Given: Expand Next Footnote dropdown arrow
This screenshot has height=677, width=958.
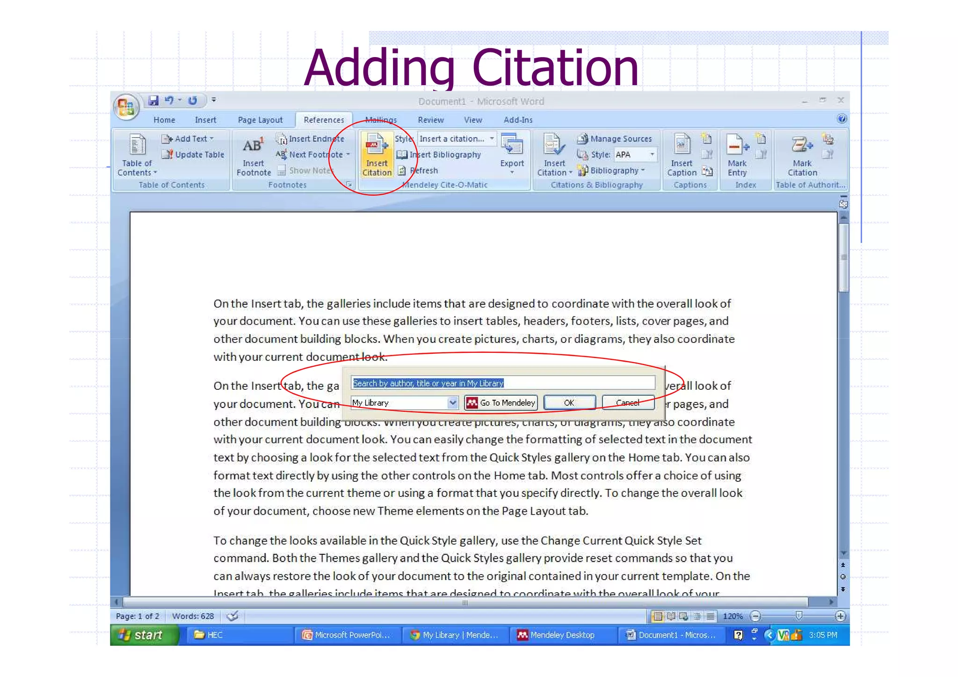Looking at the screenshot, I should click(x=348, y=154).
